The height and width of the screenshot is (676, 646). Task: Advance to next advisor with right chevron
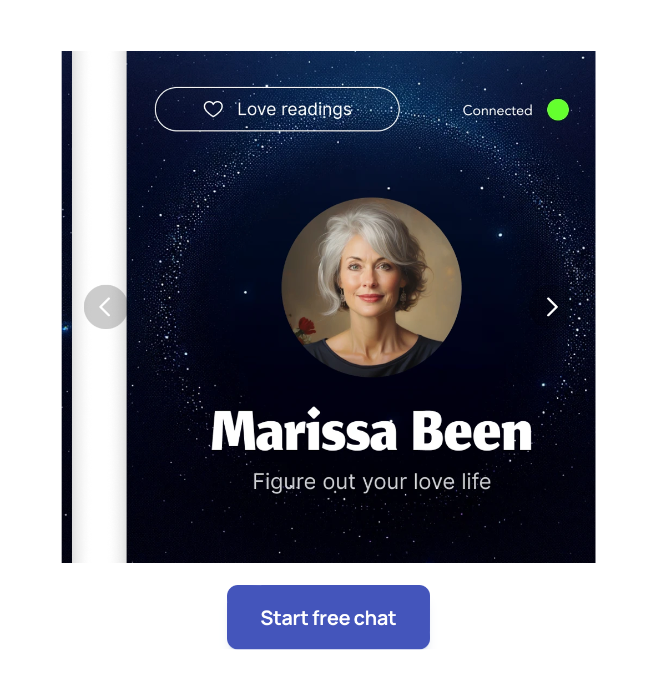click(552, 307)
